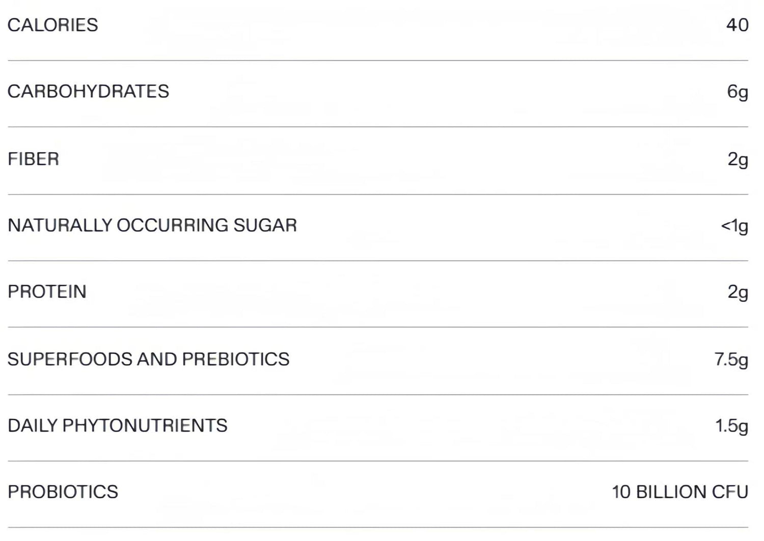Click the CALORIES label
This screenshot has width=764, height=541.
[52, 25]
